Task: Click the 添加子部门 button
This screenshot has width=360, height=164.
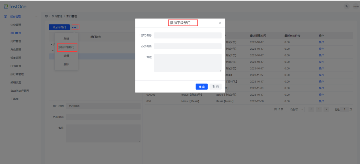Action: click(59, 27)
